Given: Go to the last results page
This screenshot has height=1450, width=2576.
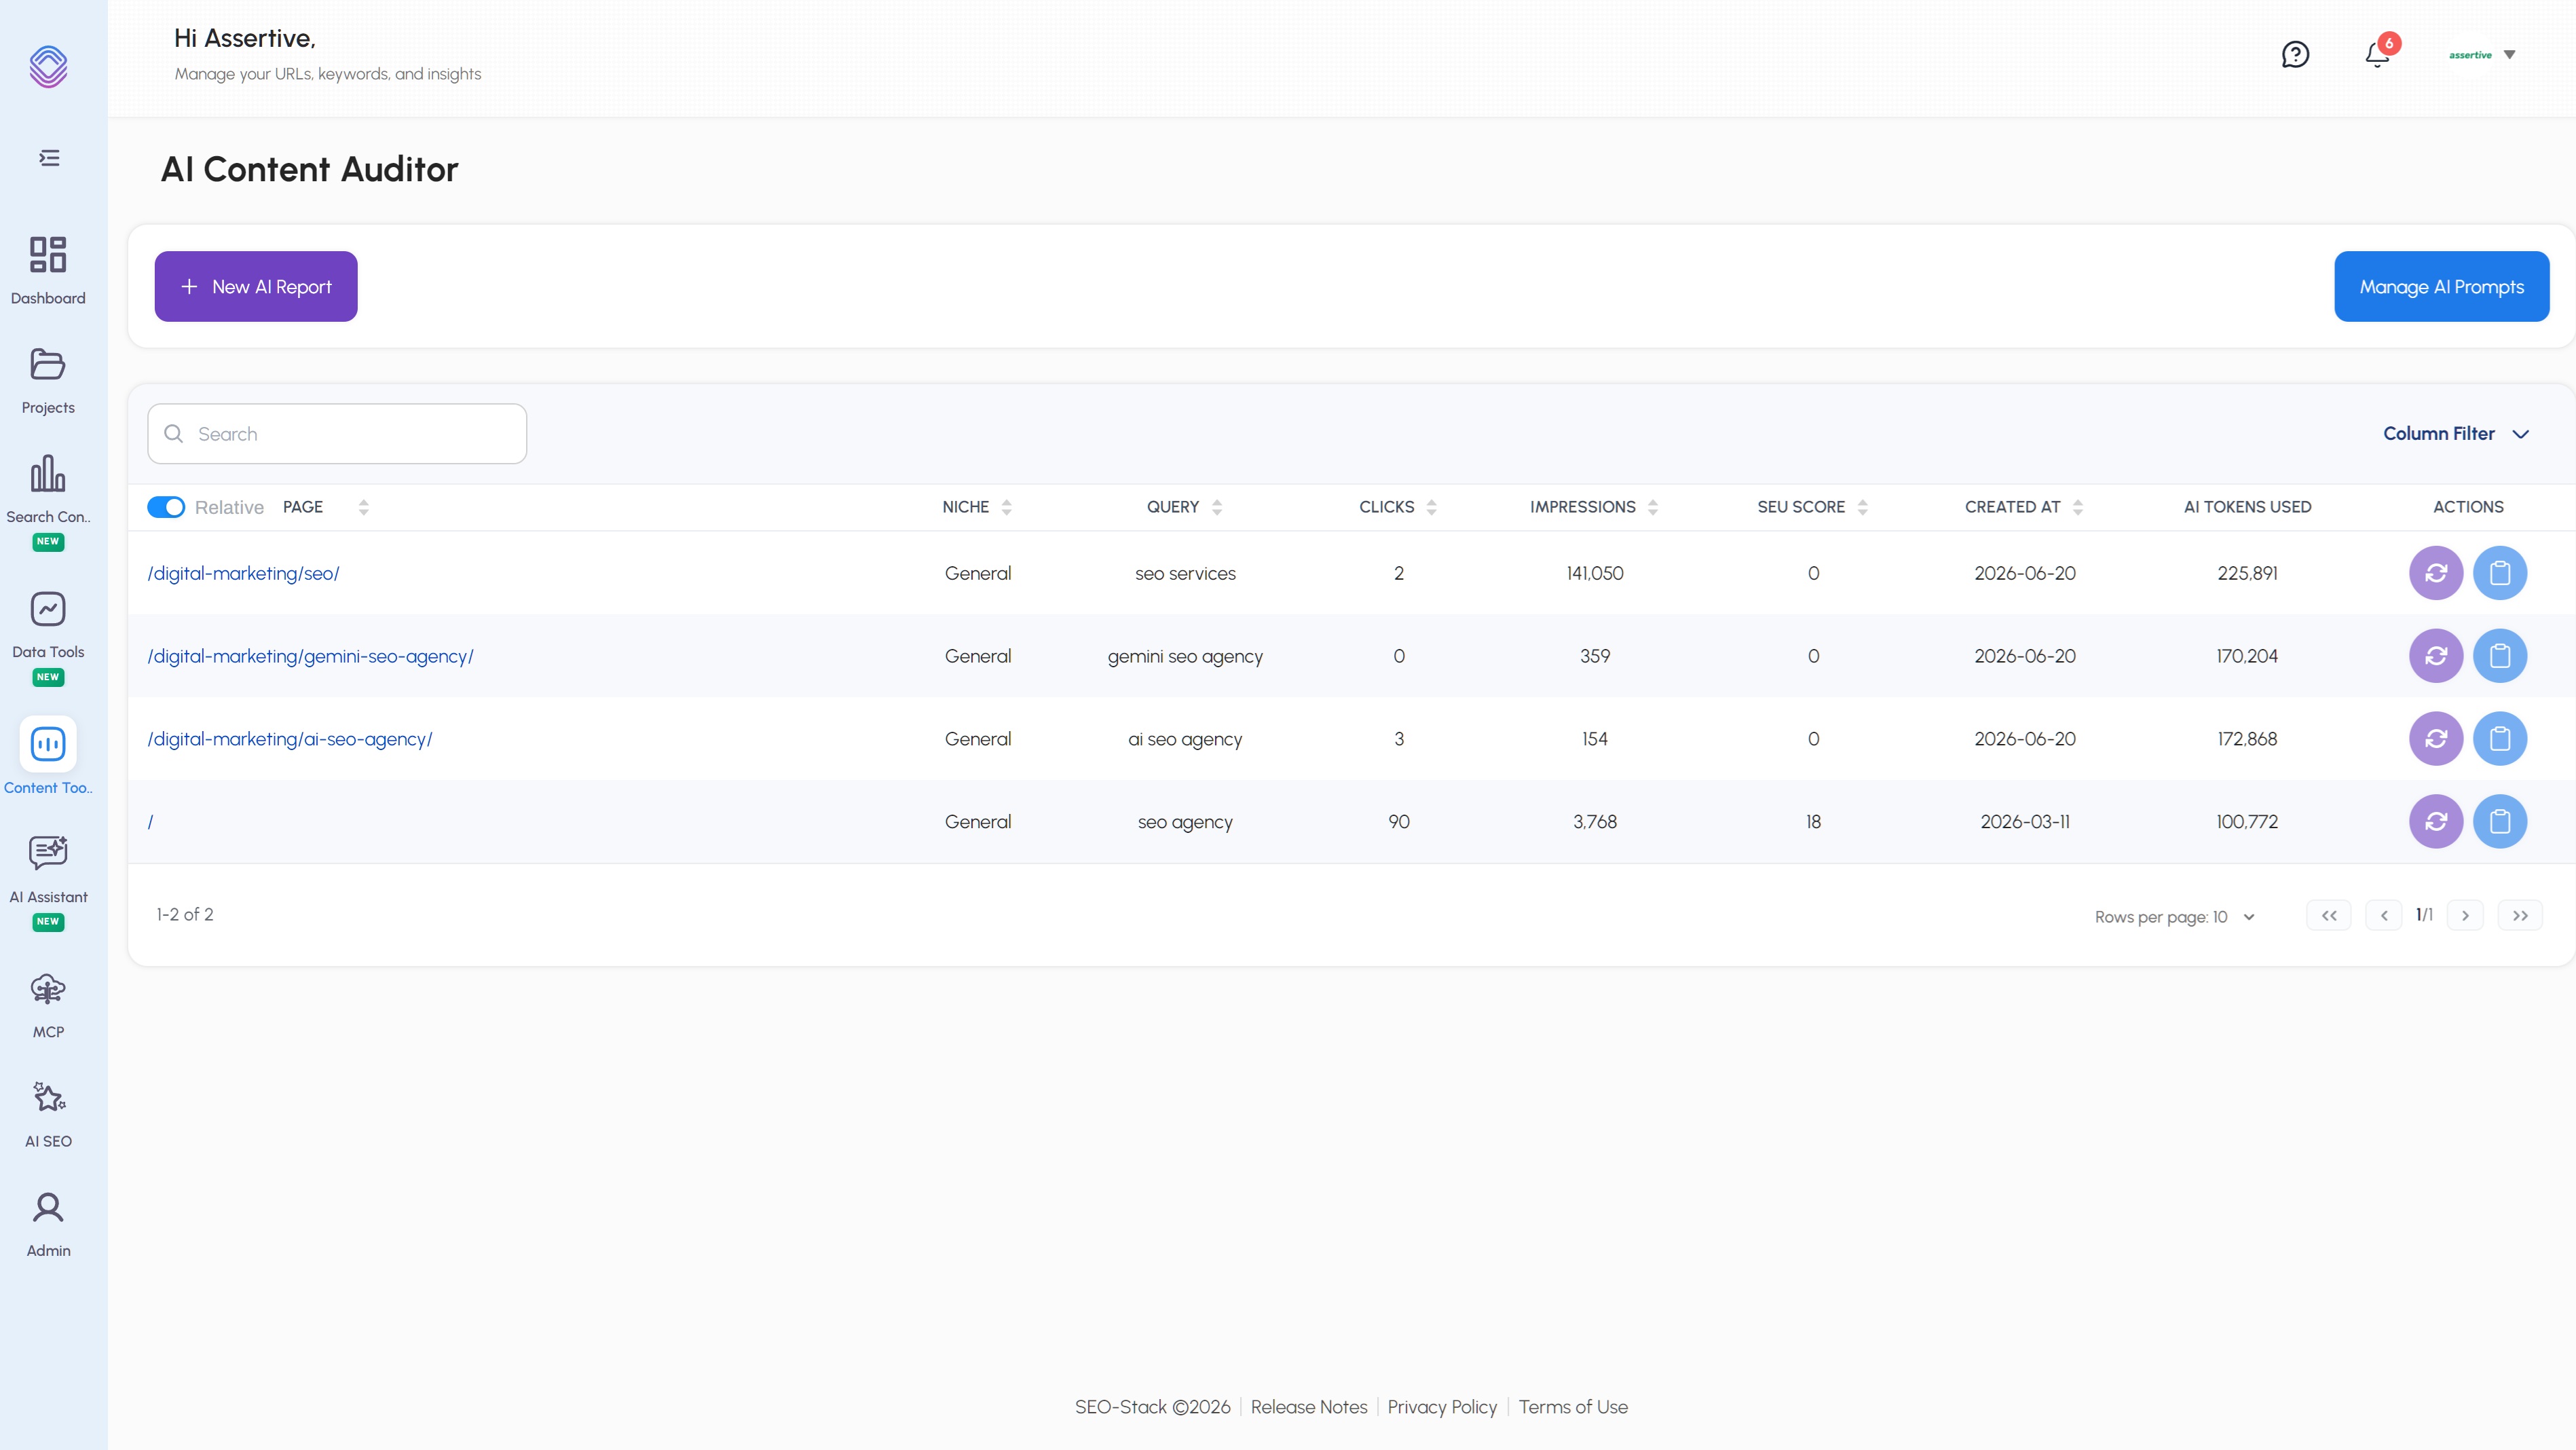Looking at the screenshot, I should [x=2520, y=915].
